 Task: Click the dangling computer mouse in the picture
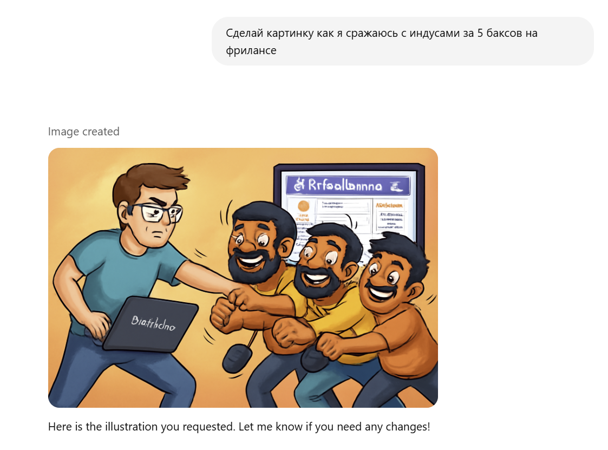[237, 358]
